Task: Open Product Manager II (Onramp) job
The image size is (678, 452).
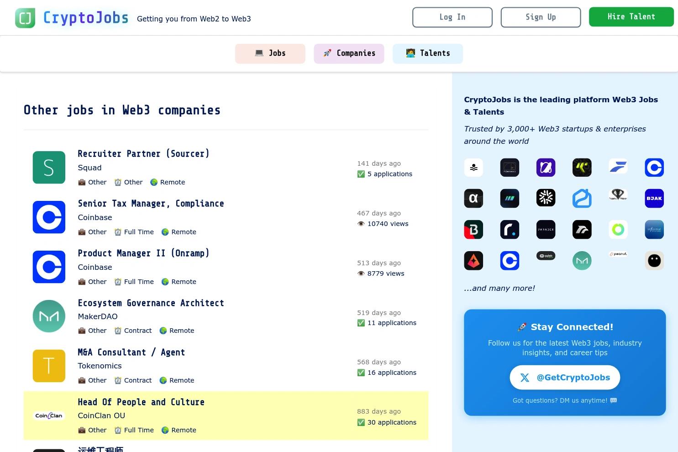Action: point(143,253)
